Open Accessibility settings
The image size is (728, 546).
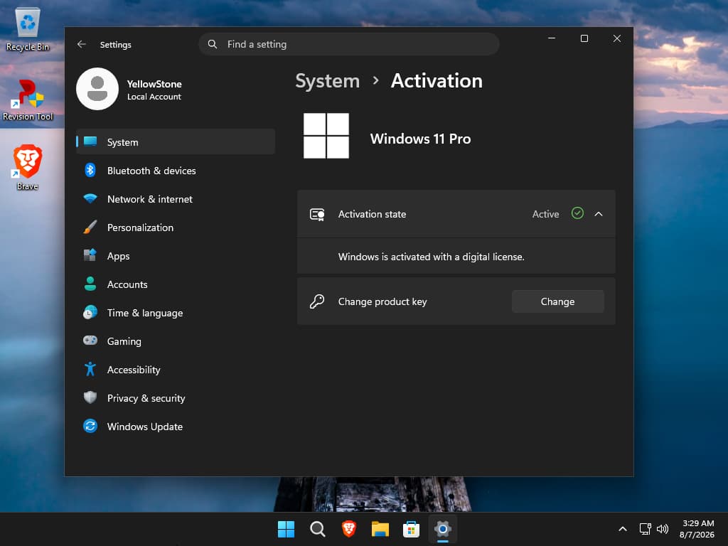tap(176, 369)
